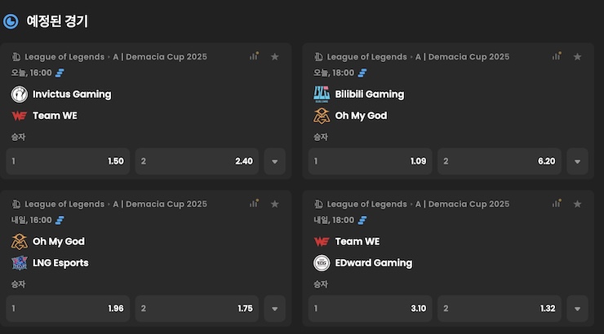Screen dimensions: 604x334
Task: Show stats for Team WE vs EDward Gaming
Action: 557,204
